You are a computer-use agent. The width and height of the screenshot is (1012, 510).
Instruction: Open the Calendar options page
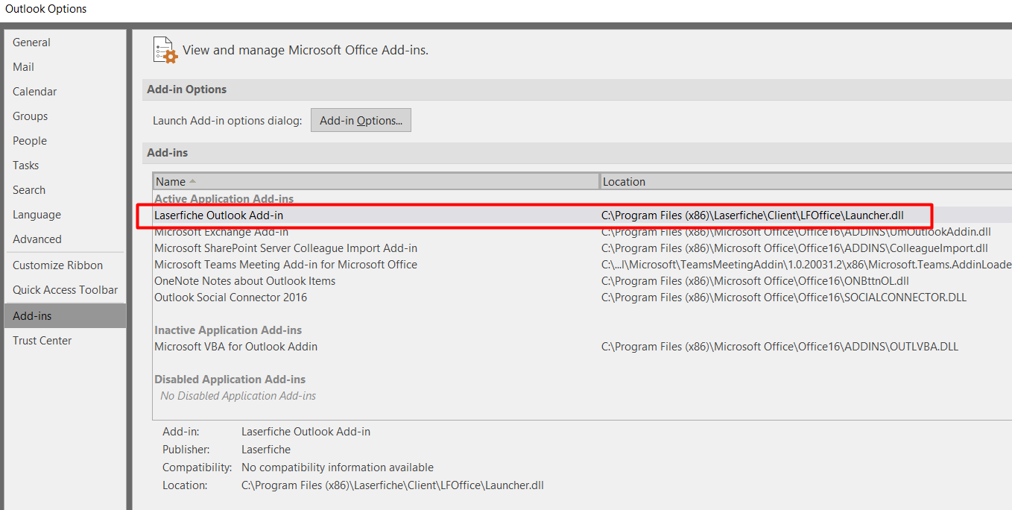point(65,92)
